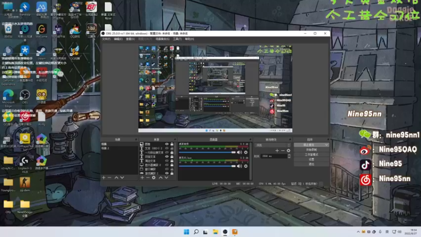Open the taskbar search icon

click(196, 232)
